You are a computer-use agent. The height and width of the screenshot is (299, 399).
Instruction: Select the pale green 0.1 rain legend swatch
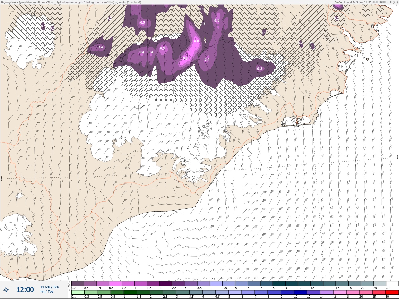pyautogui.click(x=78, y=292)
